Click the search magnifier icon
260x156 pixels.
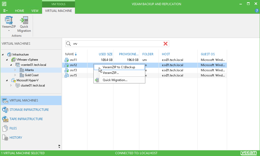pyautogui.click(x=68, y=44)
